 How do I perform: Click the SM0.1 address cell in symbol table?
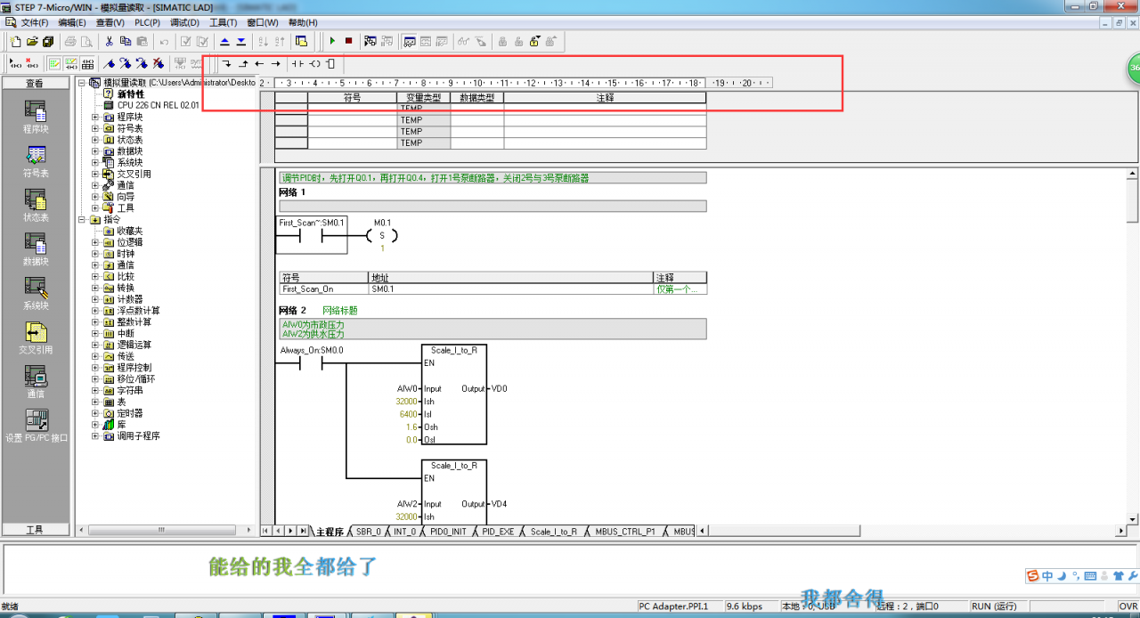coord(510,289)
